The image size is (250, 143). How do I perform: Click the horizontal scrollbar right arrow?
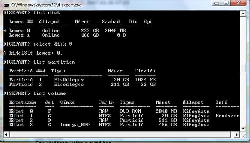click(x=237, y=134)
